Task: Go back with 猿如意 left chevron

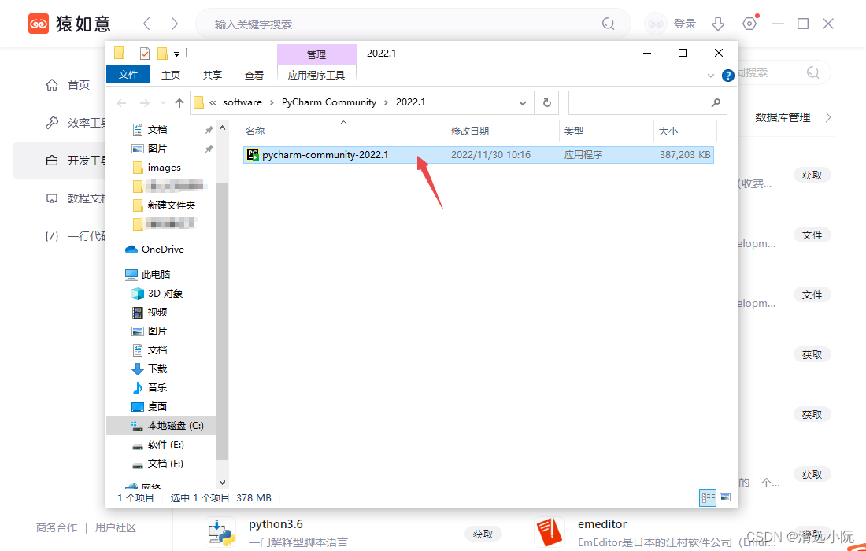Action: point(147,24)
